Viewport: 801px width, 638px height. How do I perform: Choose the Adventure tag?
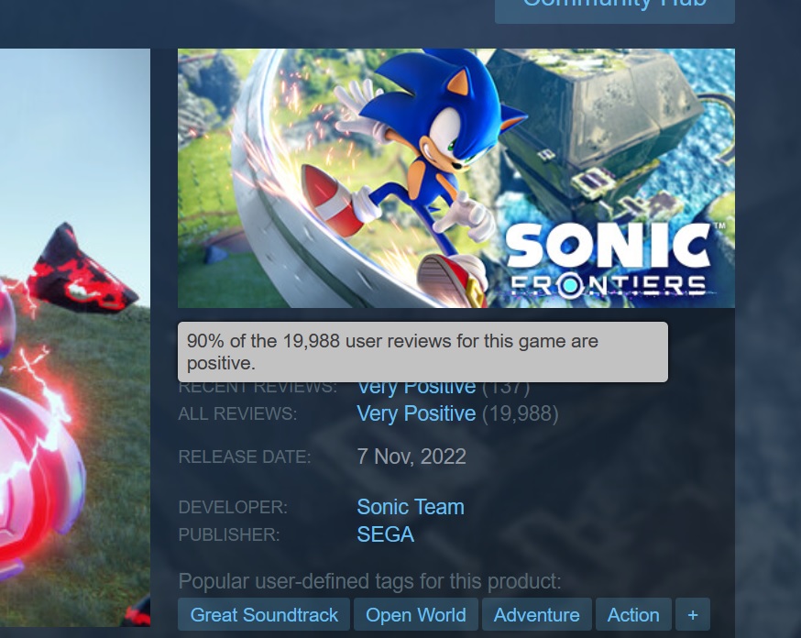(537, 614)
